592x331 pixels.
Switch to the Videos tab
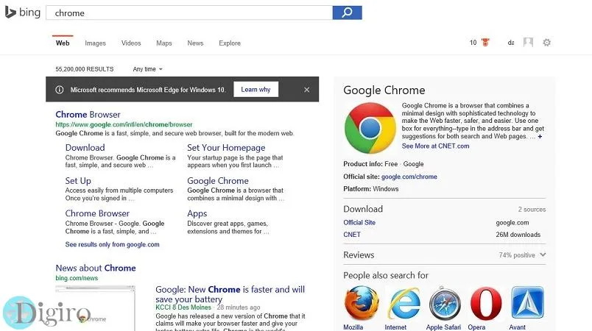(131, 43)
